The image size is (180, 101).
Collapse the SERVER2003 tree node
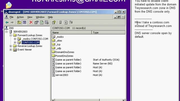6,32
